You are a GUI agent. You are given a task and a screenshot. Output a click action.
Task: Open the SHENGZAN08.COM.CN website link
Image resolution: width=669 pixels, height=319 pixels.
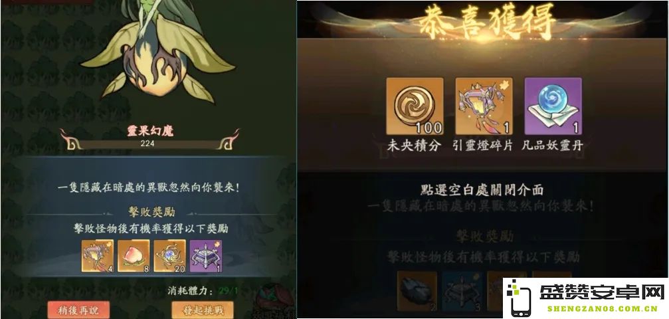coord(602,309)
